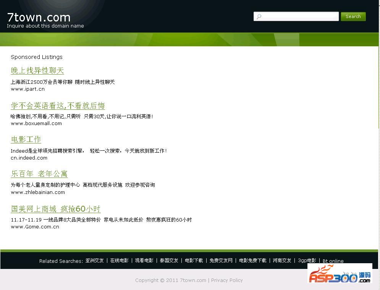Select related search '亚洲交友'
This screenshot has width=380, height=290.
[94, 261]
